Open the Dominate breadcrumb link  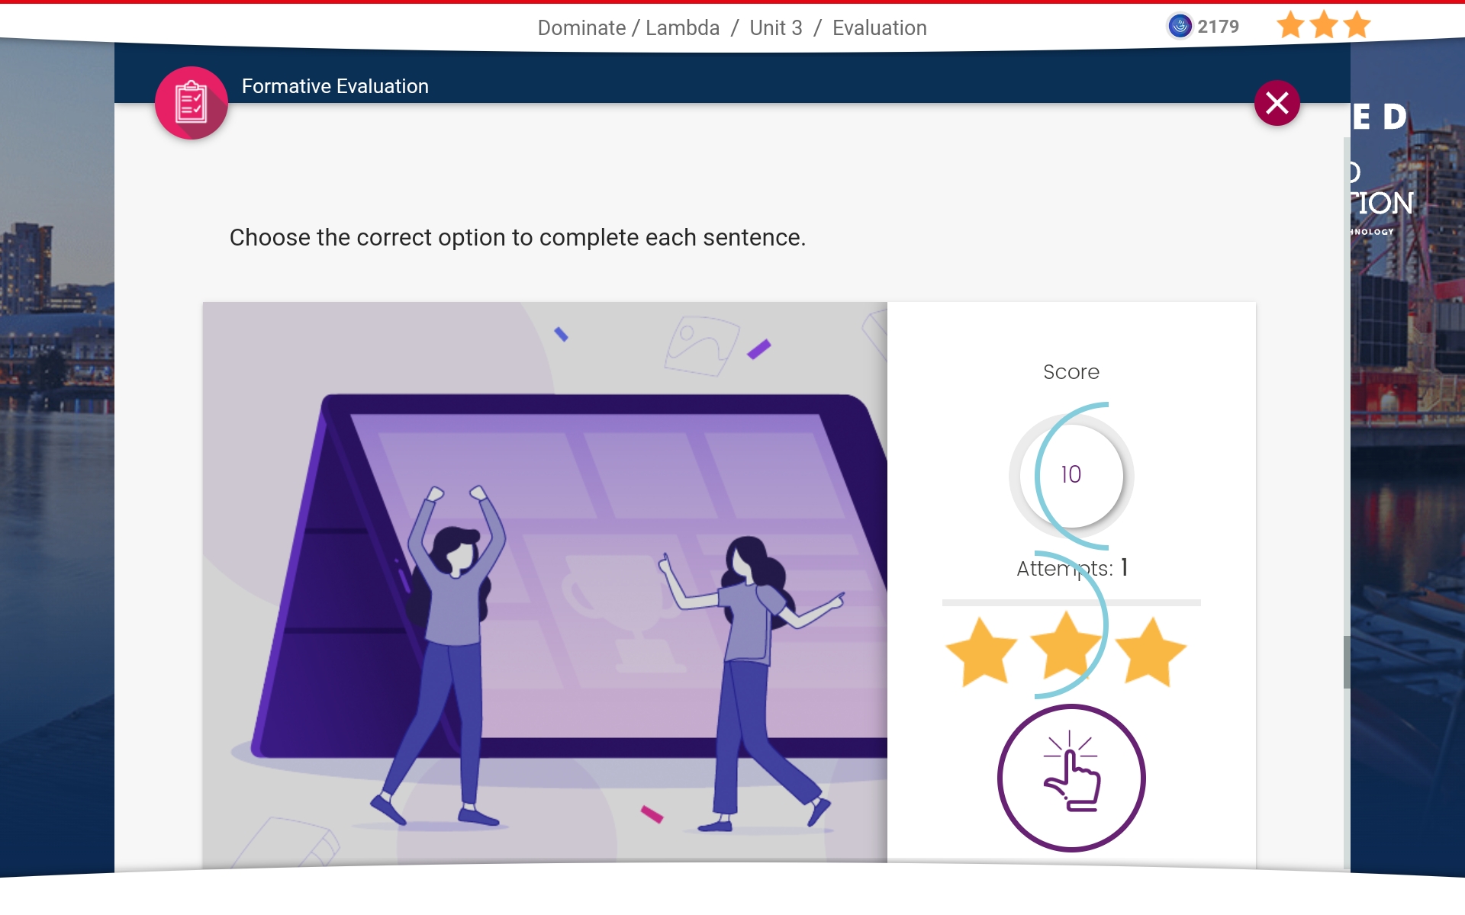click(581, 28)
